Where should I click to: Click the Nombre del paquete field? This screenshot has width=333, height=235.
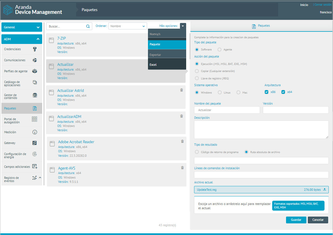pyautogui.click(x=227, y=110)
